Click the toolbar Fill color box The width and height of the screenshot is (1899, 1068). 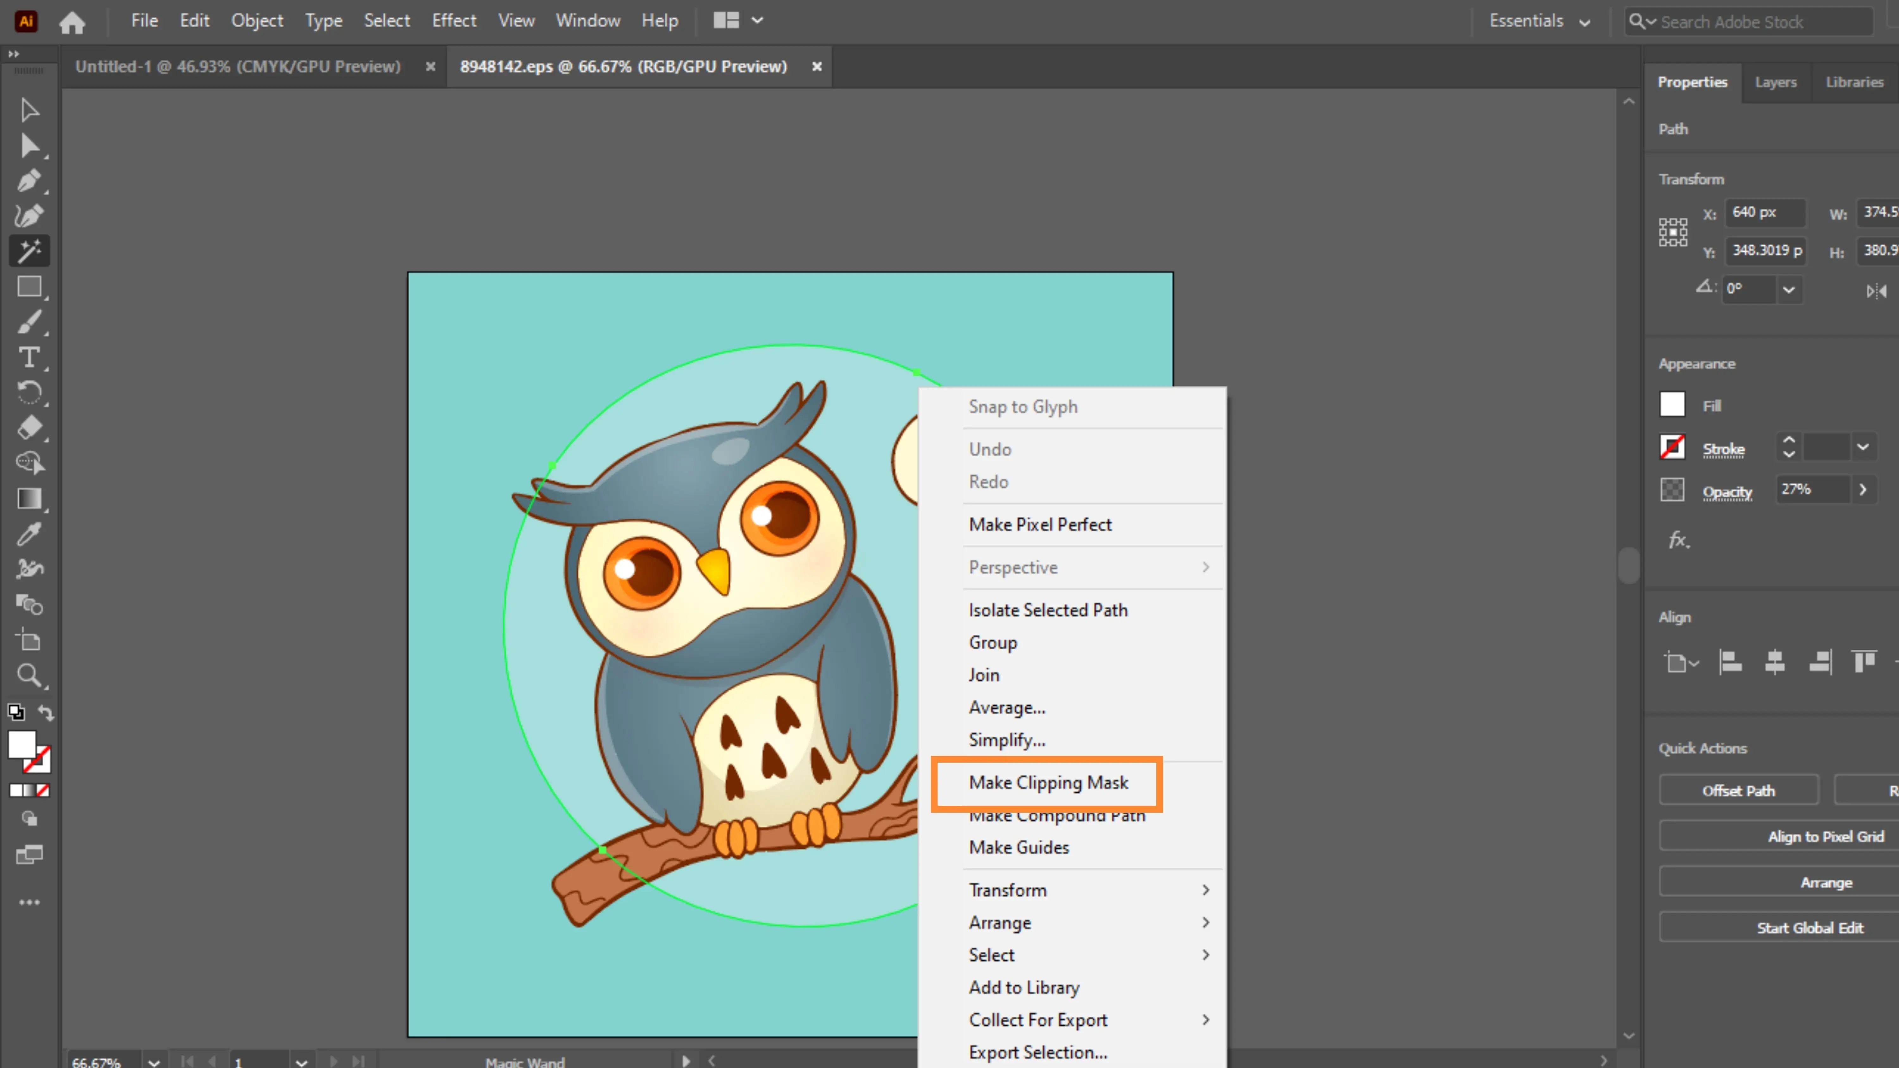click(22, 744)
